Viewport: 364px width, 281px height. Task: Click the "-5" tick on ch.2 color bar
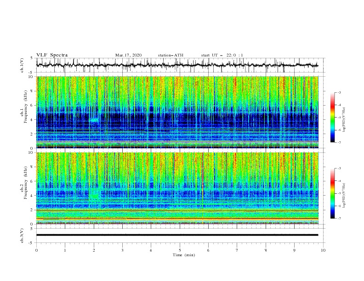[x=339, y=193]
